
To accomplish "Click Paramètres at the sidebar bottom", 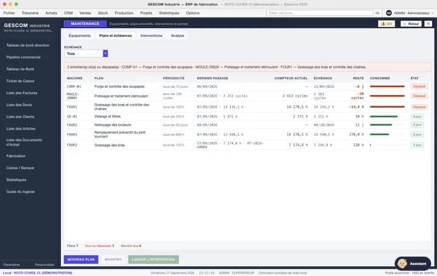I will [x=12, y=264].
